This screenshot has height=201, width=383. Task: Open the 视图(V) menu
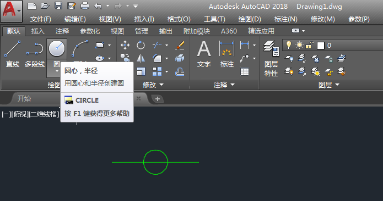110,19
